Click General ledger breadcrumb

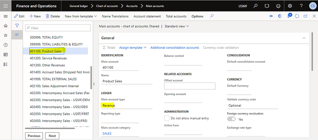(x=79, y=6)
